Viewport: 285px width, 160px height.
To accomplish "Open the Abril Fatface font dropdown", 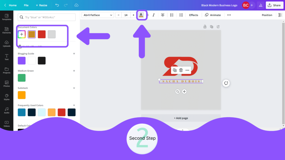I will click(98, 15).
